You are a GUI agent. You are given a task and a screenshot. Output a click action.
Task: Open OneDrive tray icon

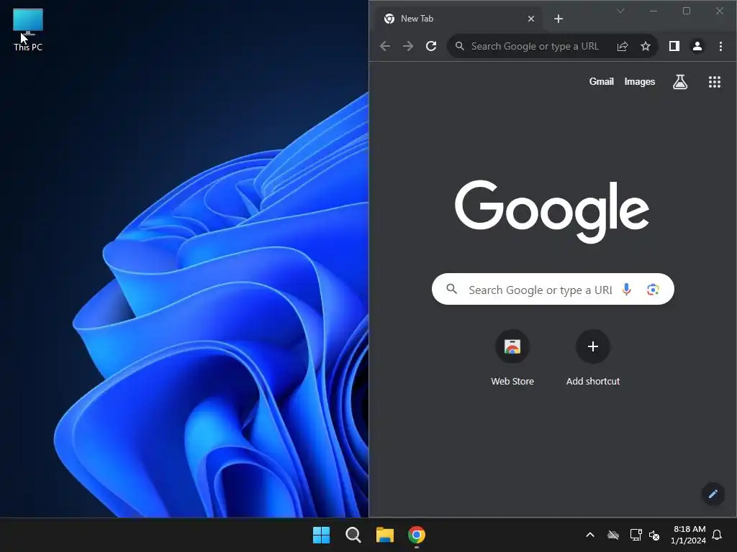click(x=613, y=535)
